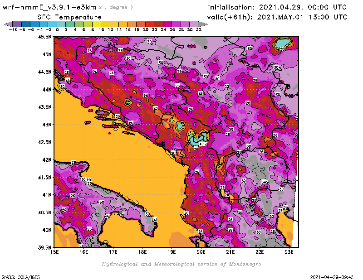363x280 pixels.
Task: Click the legend swatch between 28 and 30
Action: coord(185,24)
